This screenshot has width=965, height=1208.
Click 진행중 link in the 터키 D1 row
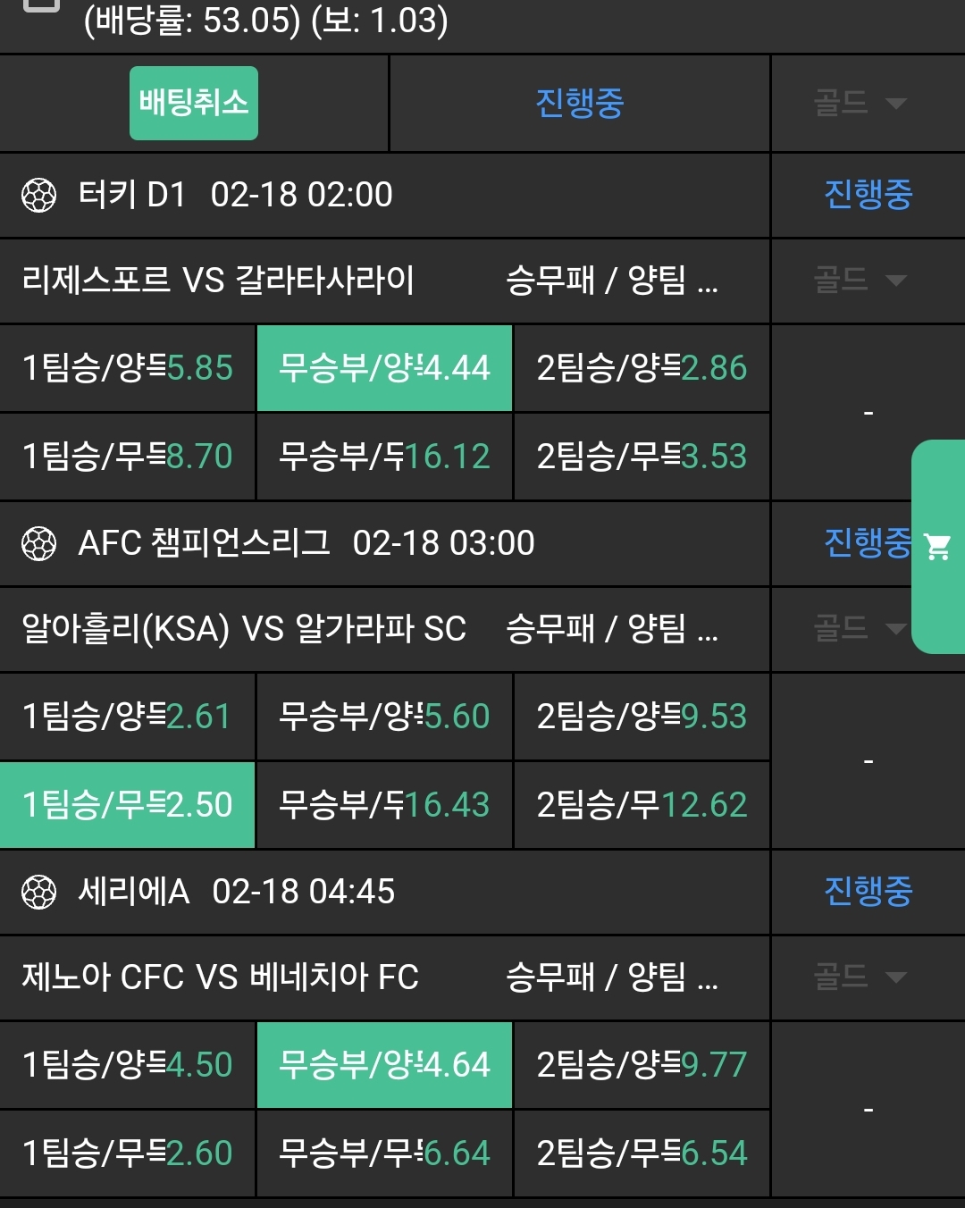[x=868, y=195]
